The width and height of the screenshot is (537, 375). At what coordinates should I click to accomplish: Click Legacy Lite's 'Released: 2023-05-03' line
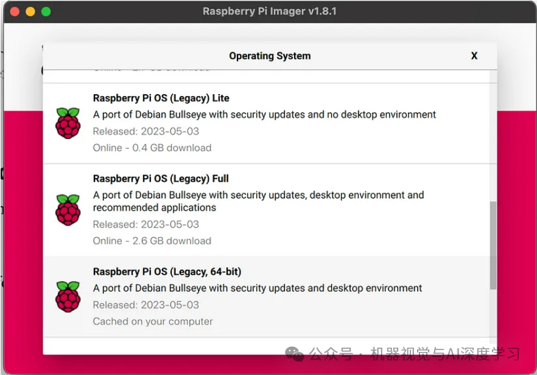146,131
